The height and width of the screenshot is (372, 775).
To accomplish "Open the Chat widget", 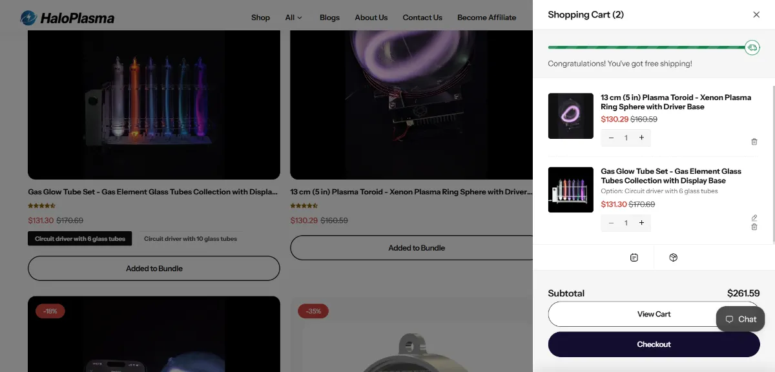I will (x=741, y=319).
